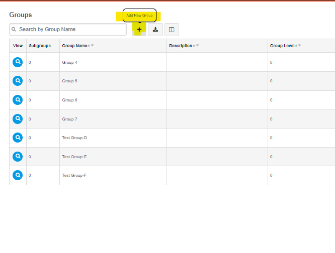View details for Test Group-D
Image resolution: width=335 pixels, height=253 pixels.
pyautogui.click(x=18, y=138)
